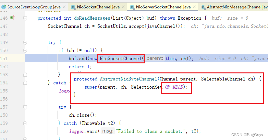Viewport: 268px width, 140px height.
Task: Toggle the fold marker on line 159
Action: tap(25, 123)
